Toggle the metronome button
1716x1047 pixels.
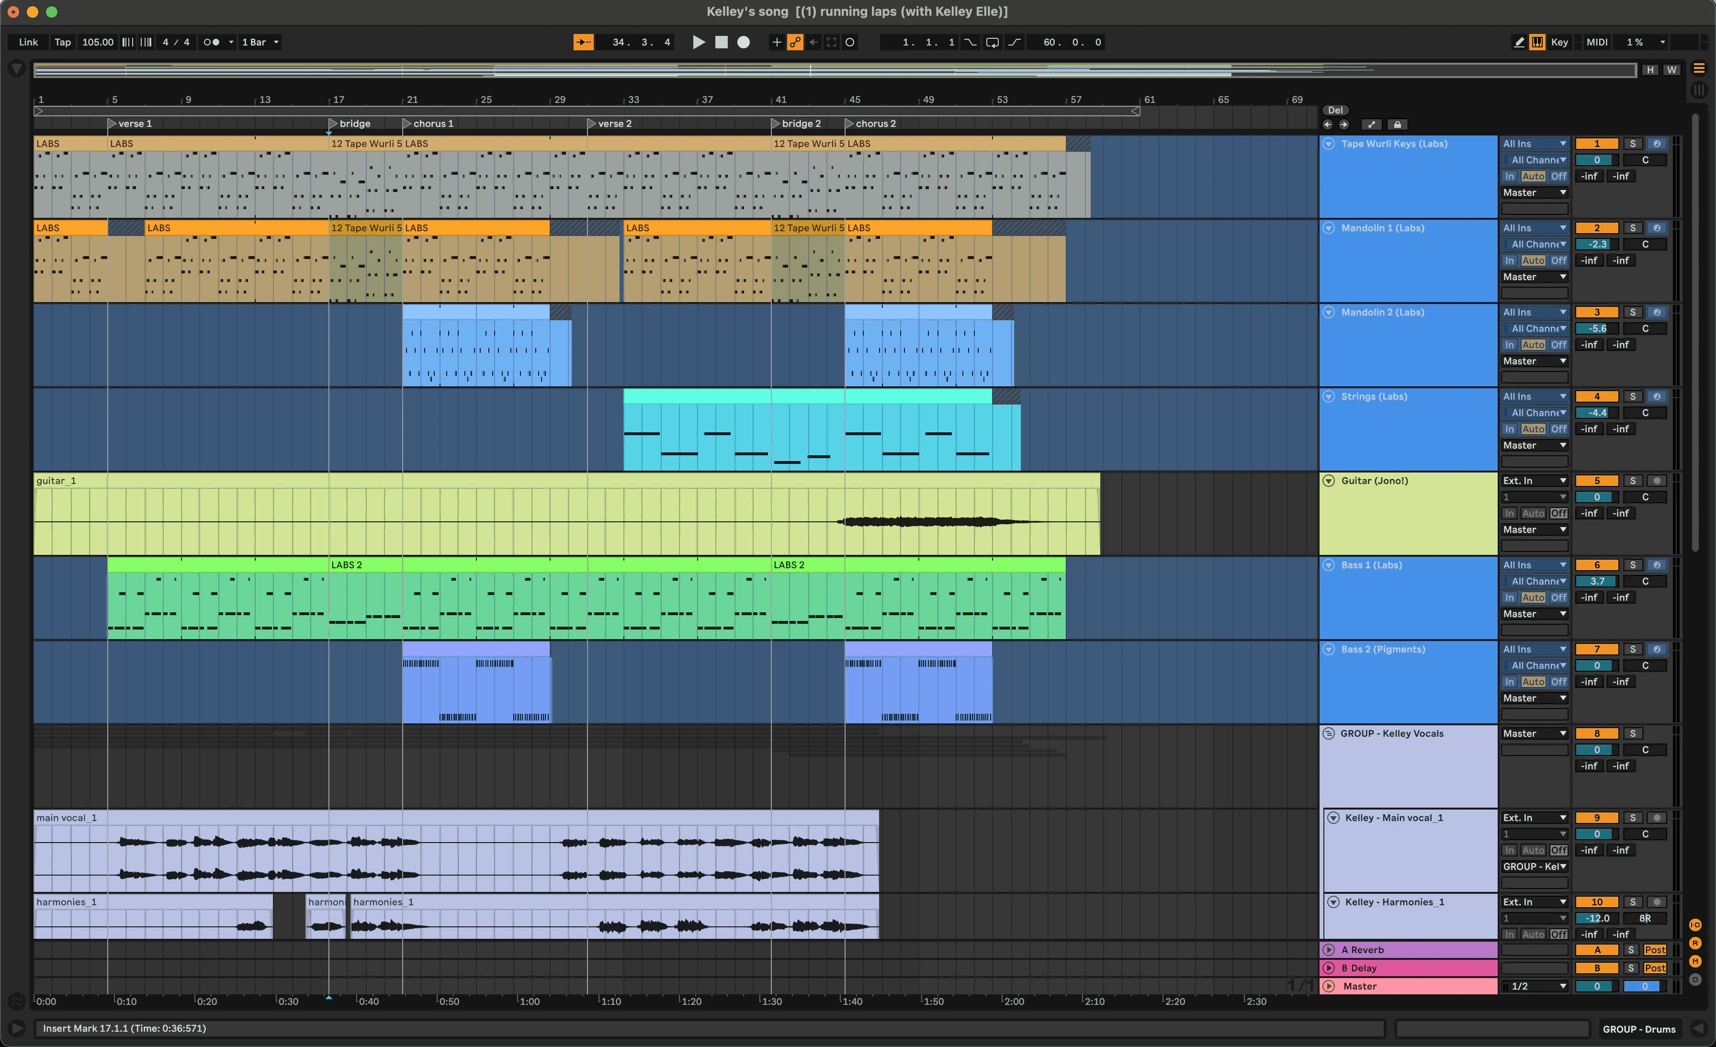pos(212,43)
